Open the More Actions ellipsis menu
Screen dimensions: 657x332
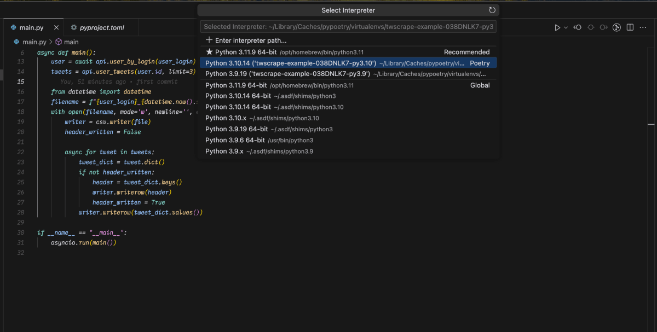[643, 27]
